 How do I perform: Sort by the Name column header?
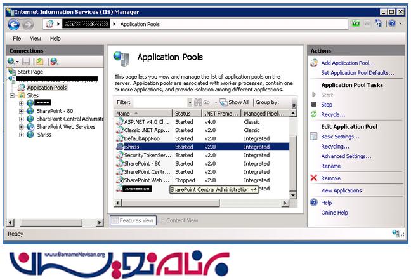[143, 114]
